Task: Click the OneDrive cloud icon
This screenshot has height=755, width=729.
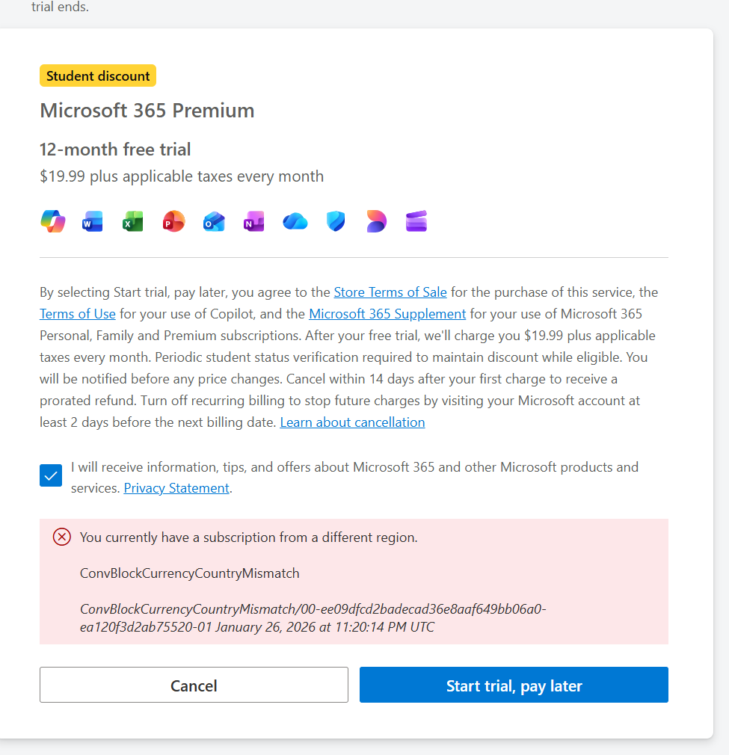Action: [295, 221]
